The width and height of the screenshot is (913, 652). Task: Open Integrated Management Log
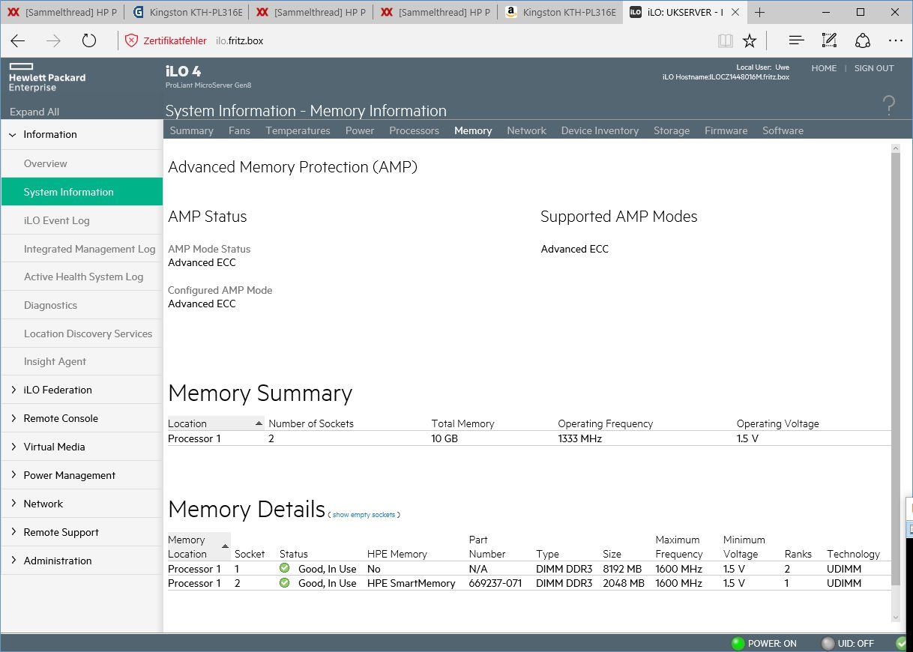tap(82, 249)
